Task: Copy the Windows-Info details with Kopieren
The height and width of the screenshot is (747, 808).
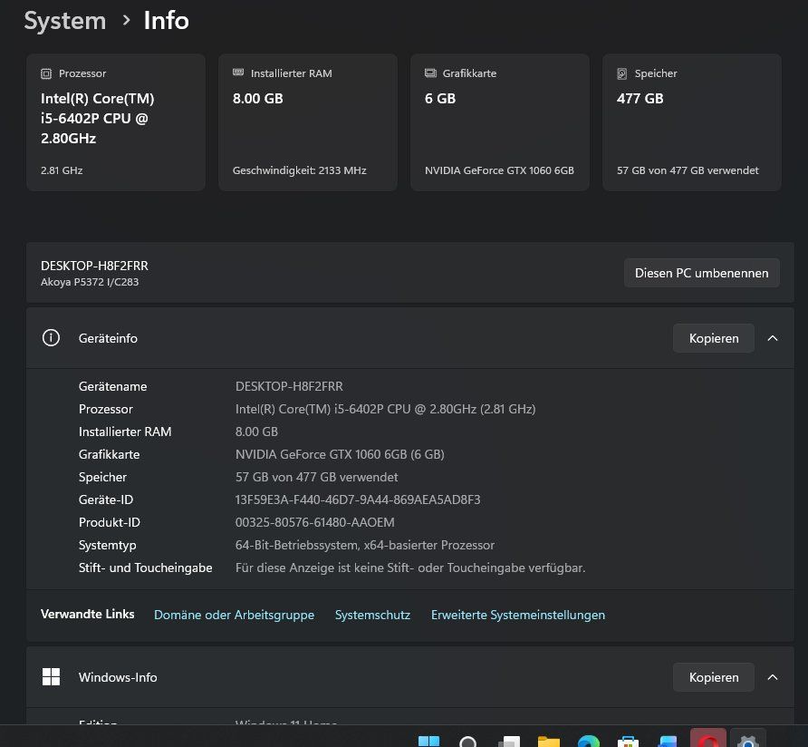Action: tap(714, 677)
